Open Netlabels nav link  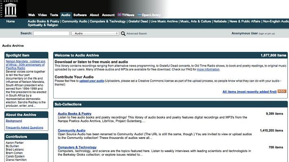pos(220,22)
